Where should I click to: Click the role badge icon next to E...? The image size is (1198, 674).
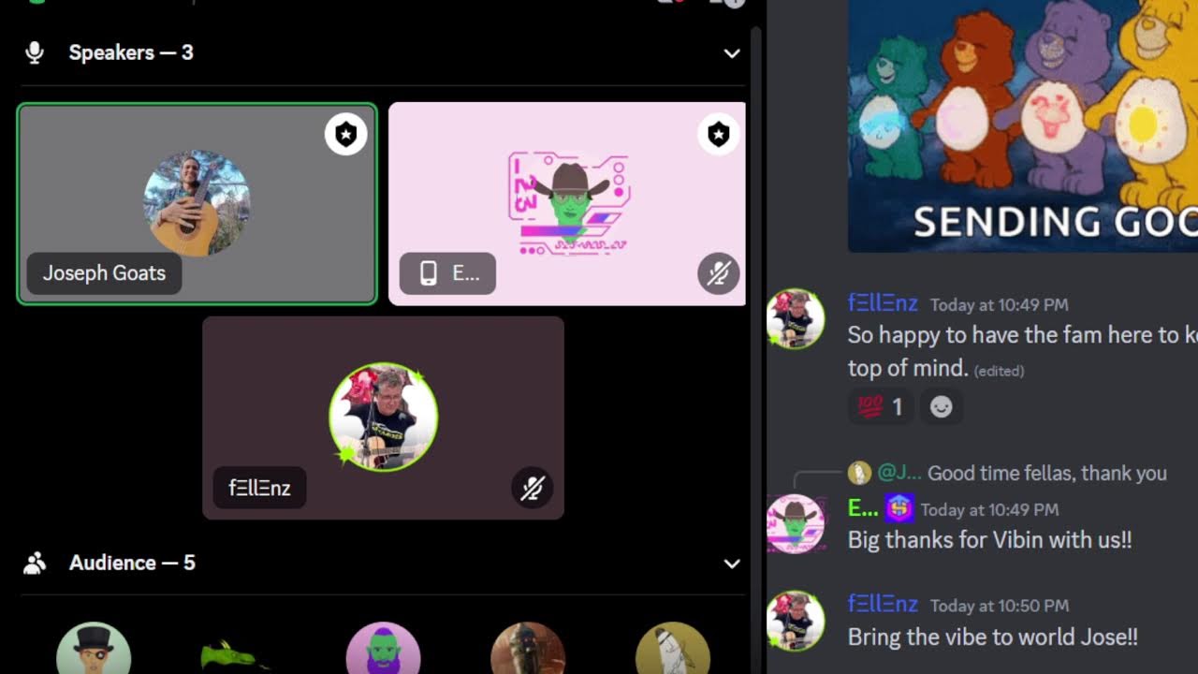point(899,508)
